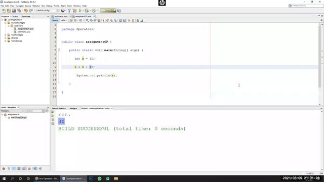Click the memory usage bar in the toolbar
324x182 pixels.
pyautogui.click(x=108, y=10)
